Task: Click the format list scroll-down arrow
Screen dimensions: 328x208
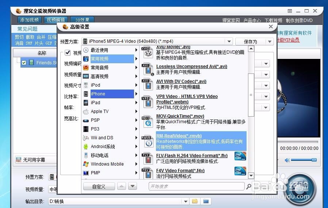Action: click(x=251, y=175)
